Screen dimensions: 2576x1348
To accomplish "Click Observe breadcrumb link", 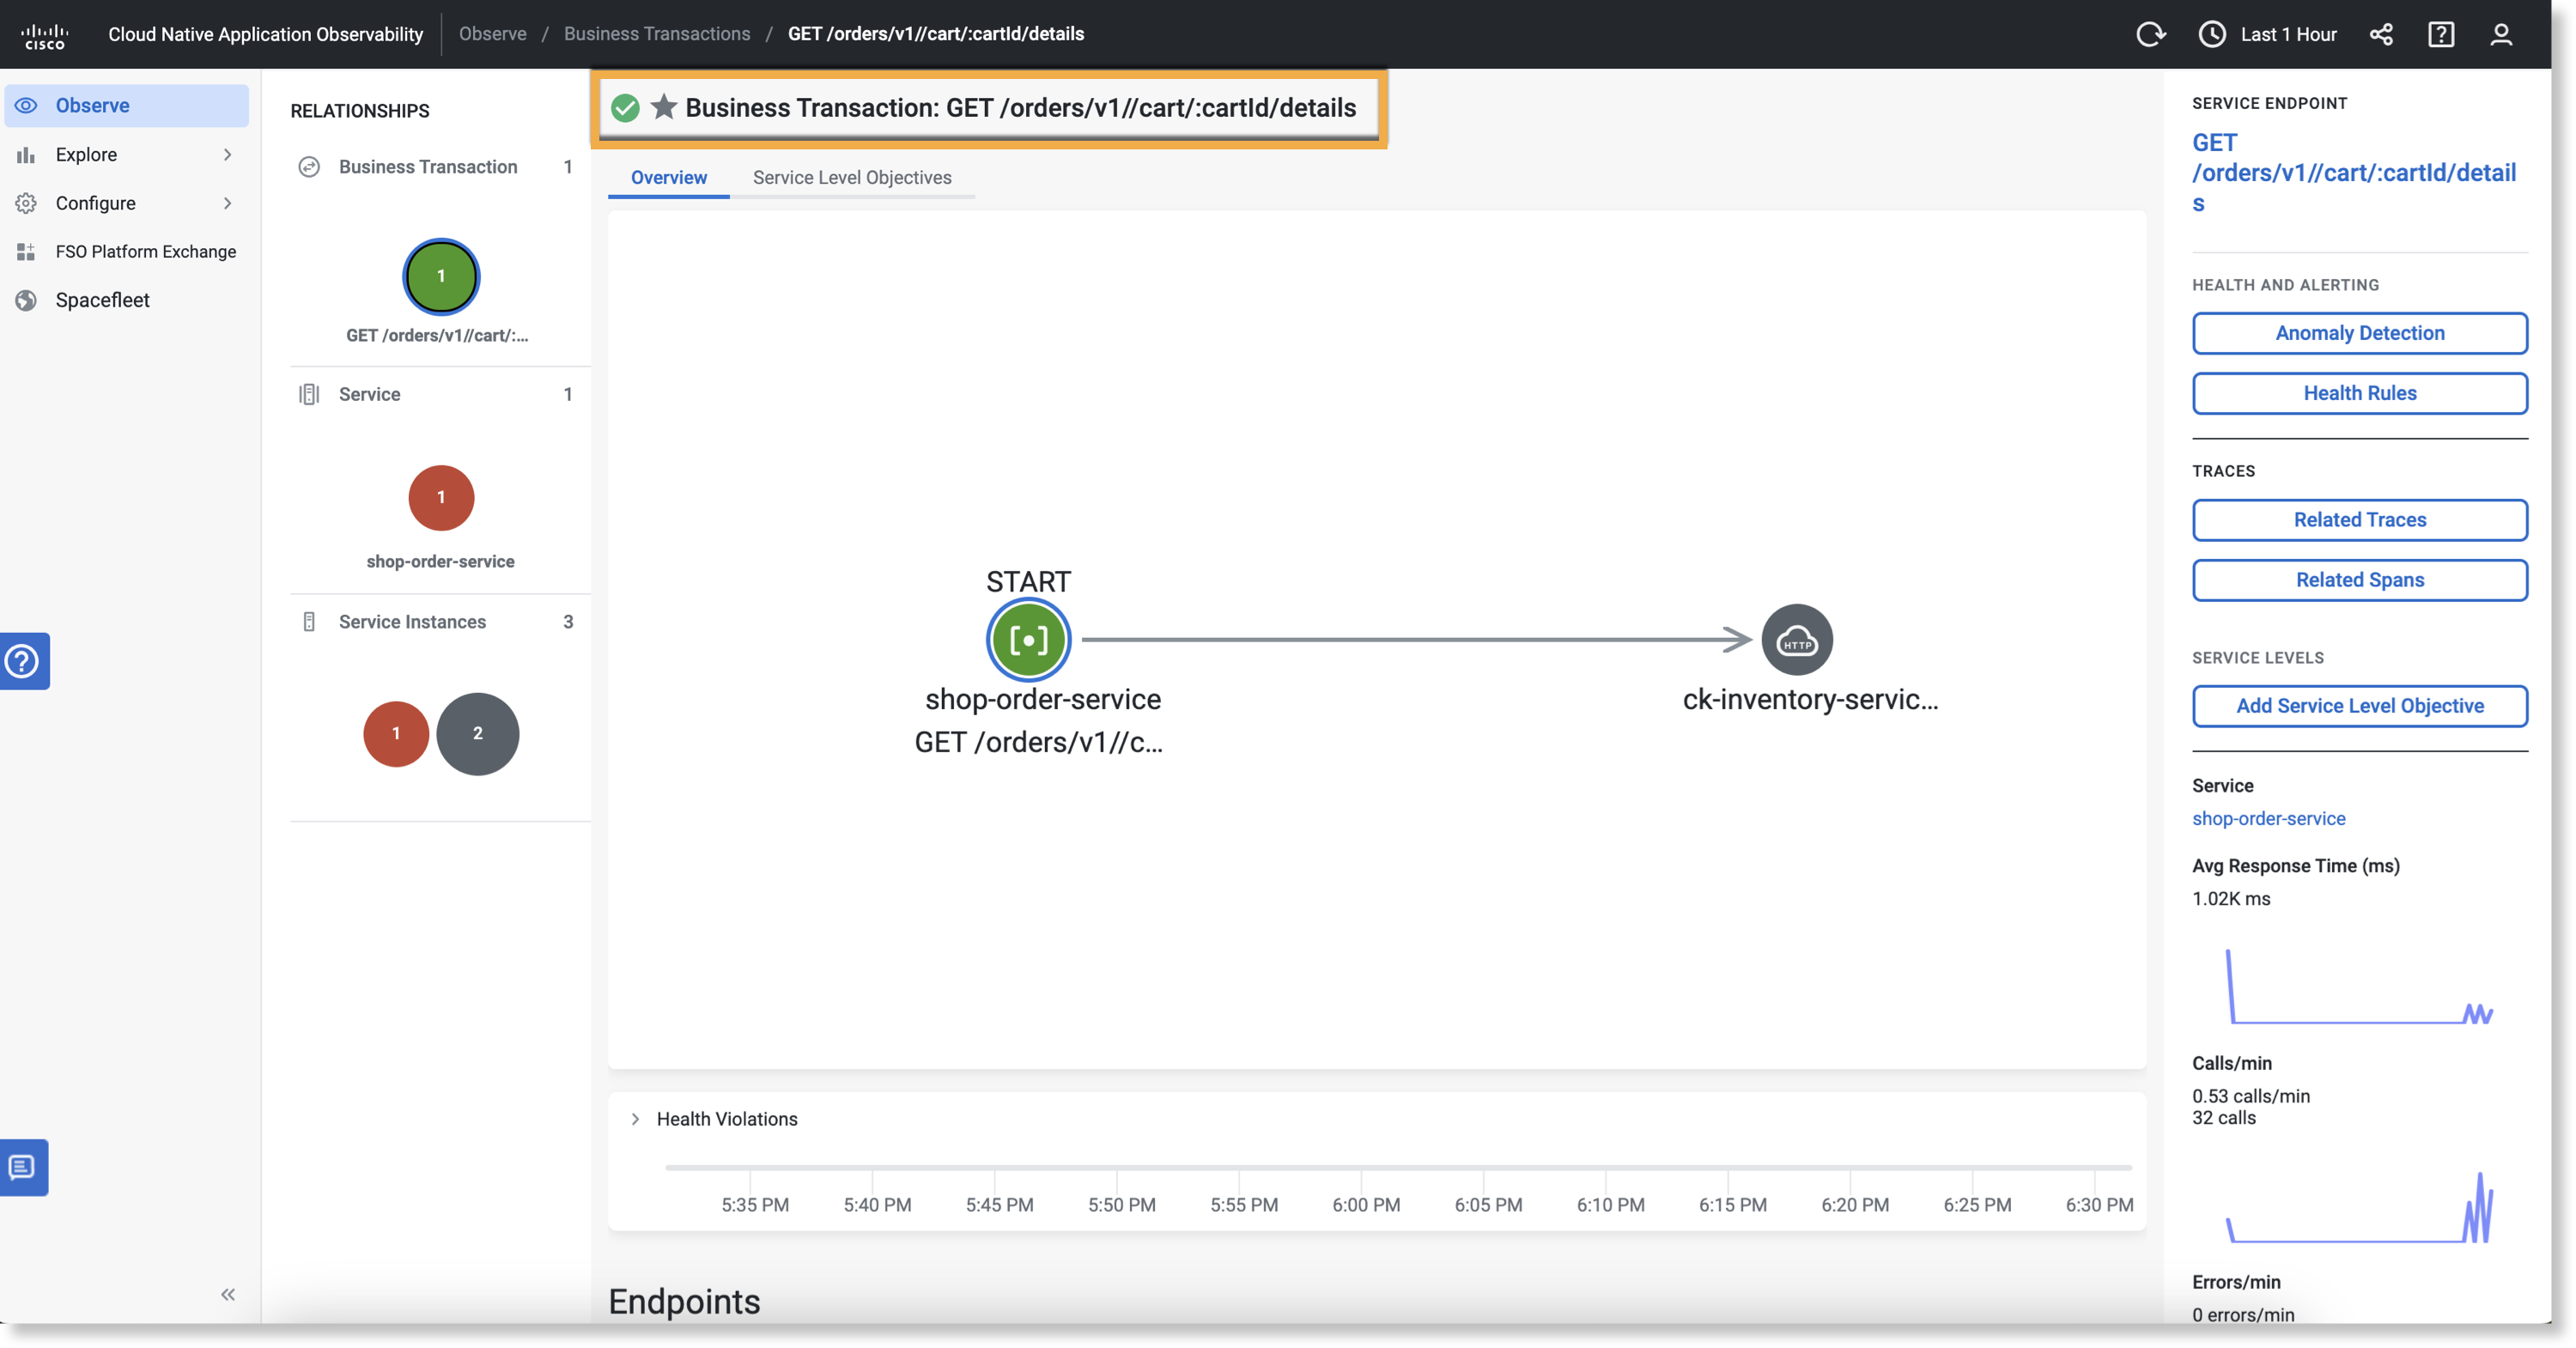I will 492,34.
